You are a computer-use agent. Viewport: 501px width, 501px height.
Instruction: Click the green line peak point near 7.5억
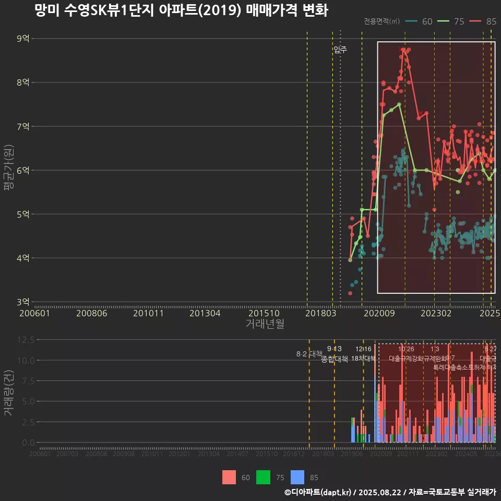point(399,104)
